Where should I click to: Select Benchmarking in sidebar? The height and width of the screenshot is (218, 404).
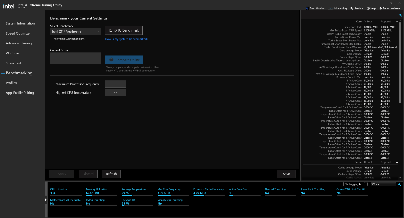(19, 73)
